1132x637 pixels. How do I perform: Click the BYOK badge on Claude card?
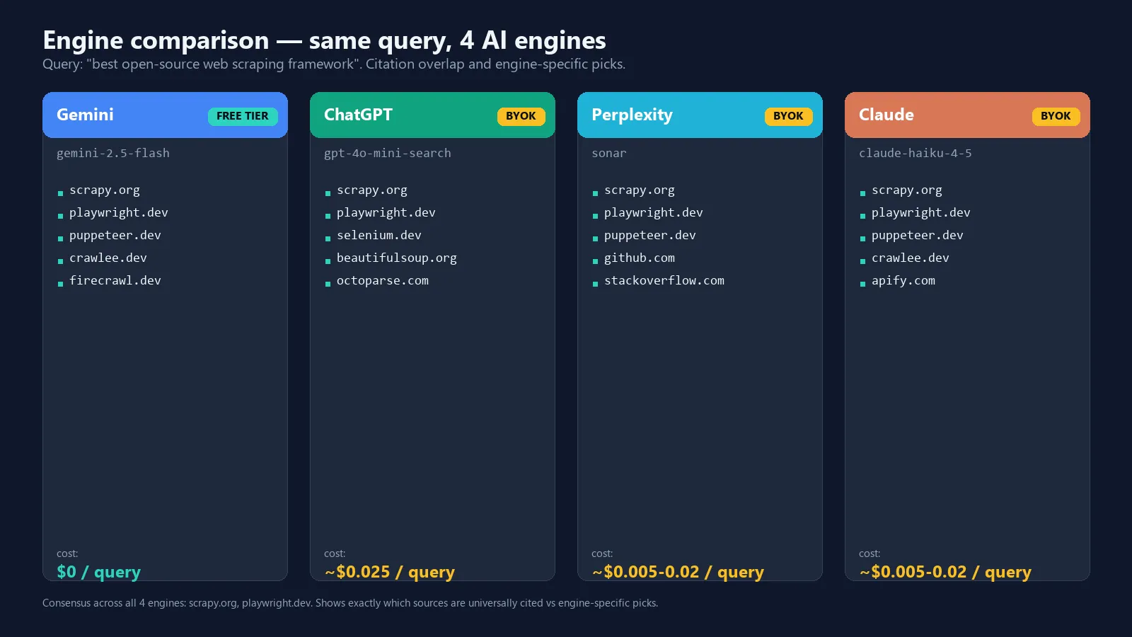pyautogui.click(x=1056, y=116)
